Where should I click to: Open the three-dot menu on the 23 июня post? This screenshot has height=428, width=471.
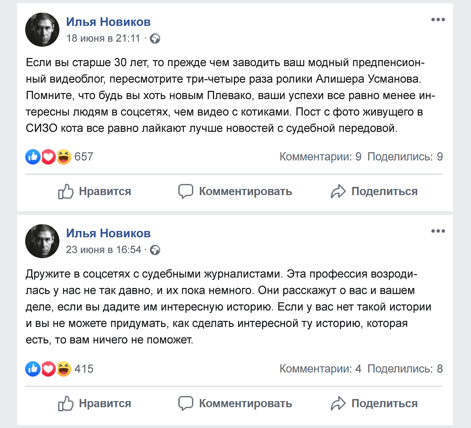tap(438, 231)
